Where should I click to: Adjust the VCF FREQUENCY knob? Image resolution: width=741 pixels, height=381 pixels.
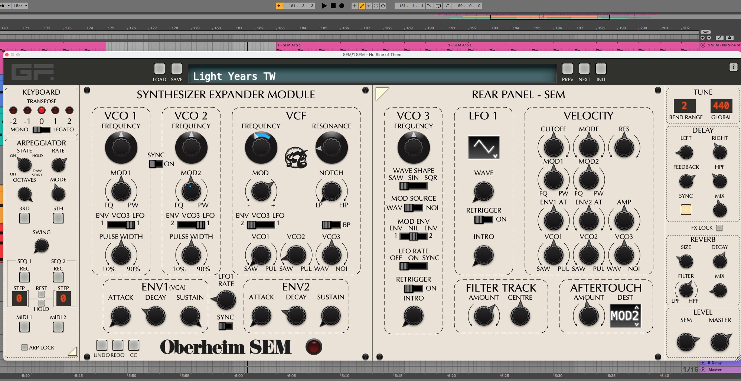pos(261,147)
